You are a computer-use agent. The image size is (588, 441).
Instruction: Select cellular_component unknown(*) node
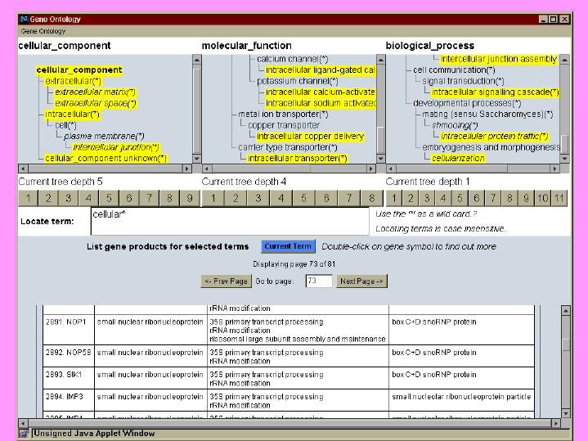point(105,158)
